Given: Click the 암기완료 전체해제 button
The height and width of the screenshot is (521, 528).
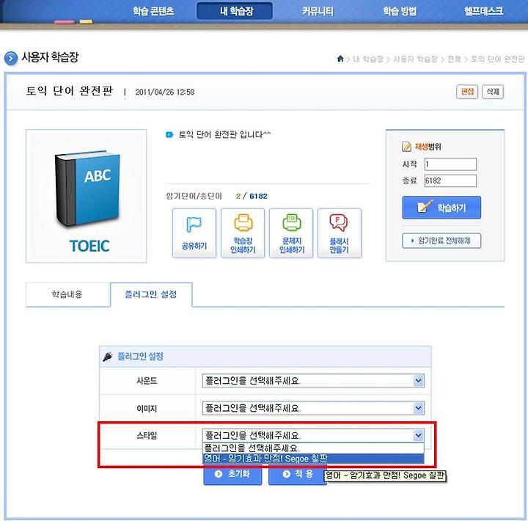Looking at the screenshot, I should click(x=441, y=241).
